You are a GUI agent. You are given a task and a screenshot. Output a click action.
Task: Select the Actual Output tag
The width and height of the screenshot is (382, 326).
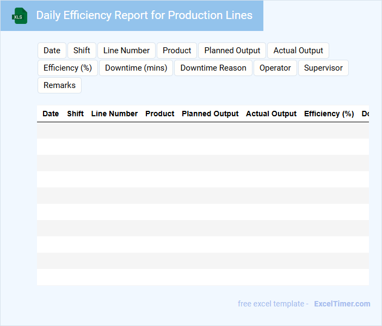298,51
